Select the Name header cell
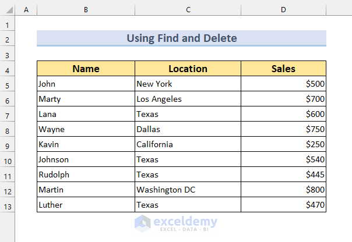 click(86, 69)
